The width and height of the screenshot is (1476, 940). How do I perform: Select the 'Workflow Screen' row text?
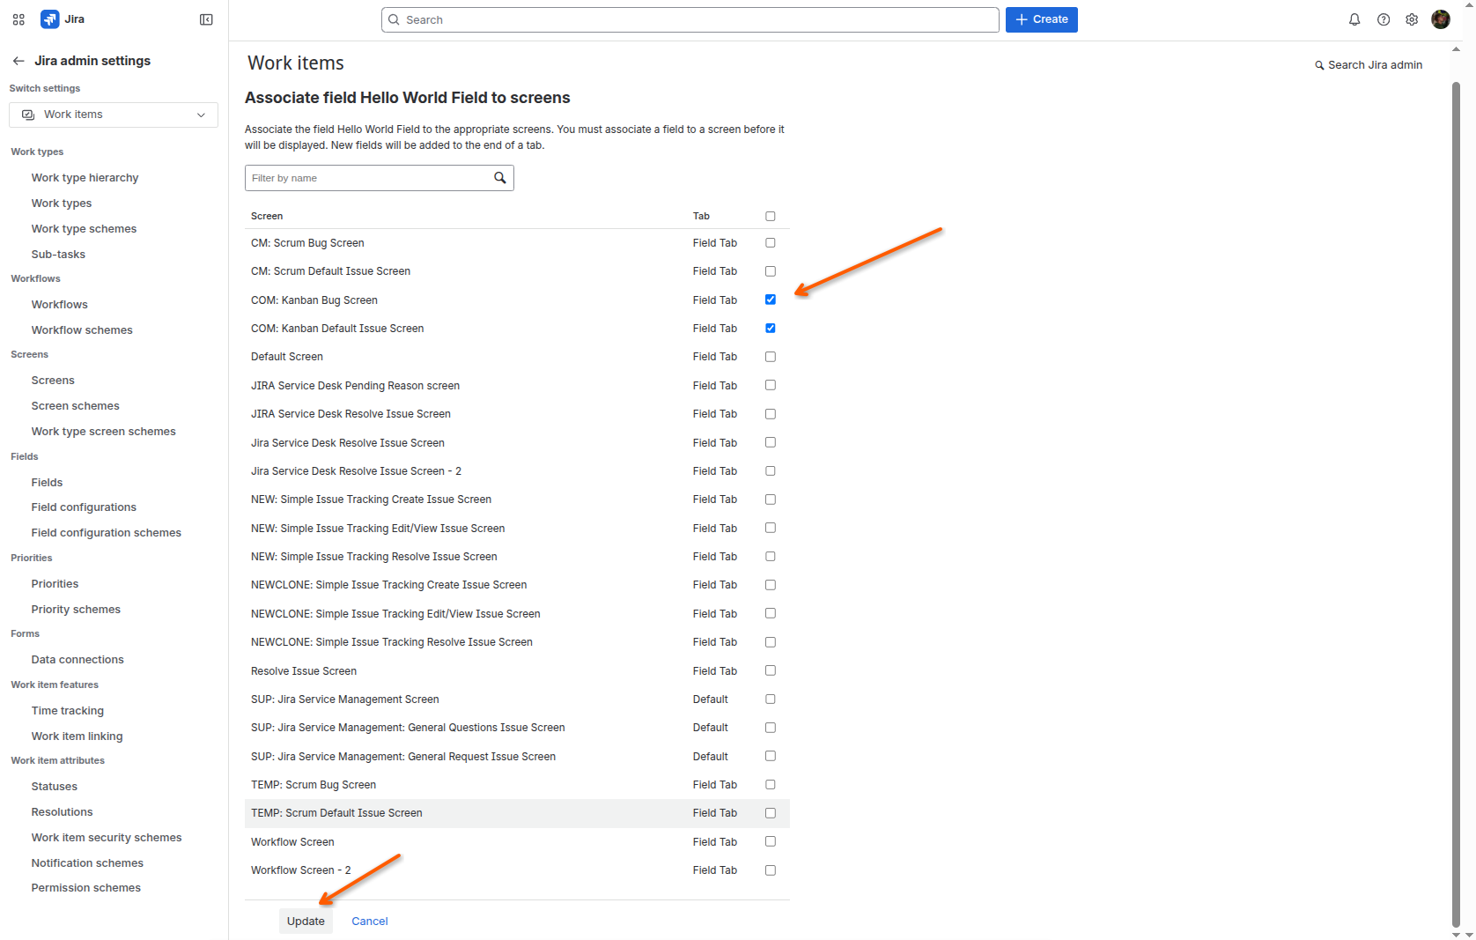[x=292, y=842]
